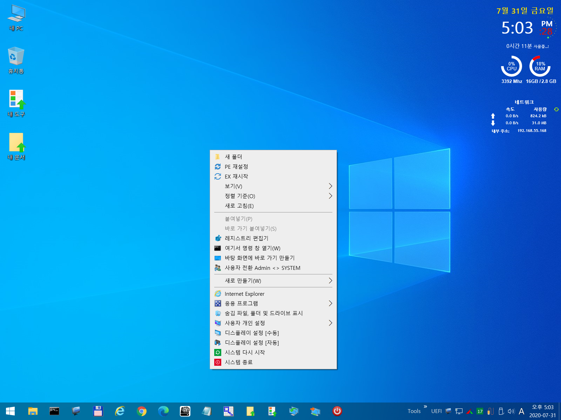
Task: Click the UEFI label in the taskbar
Action: pyautogui.click(x=437, y=411)
